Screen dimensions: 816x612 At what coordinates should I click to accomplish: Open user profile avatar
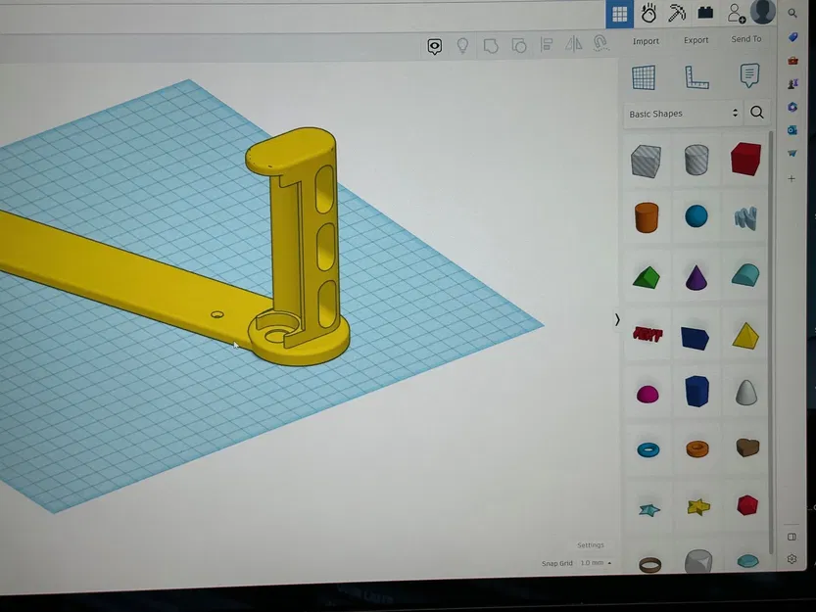click(x=763, y=12)
